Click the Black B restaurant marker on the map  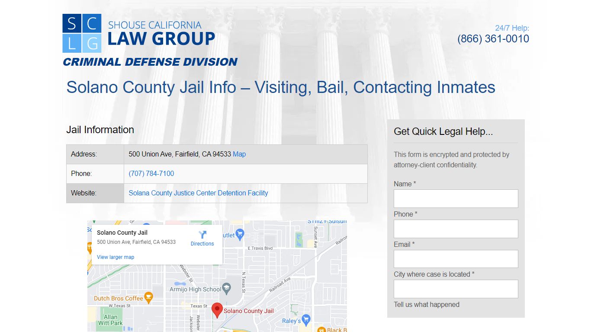(x=321, y=330)
